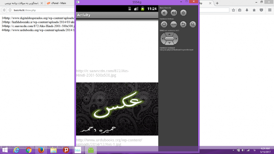Tap the emulator Home hardware button
This screenshot has height=154, width=274.
click(164, 24)
